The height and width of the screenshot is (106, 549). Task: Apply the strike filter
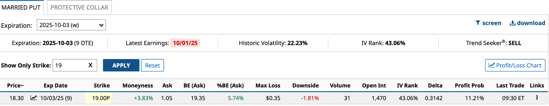click(x=121, y=65)
